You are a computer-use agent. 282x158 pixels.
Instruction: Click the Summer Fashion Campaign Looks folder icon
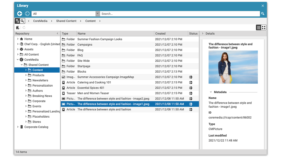(63, 39)
